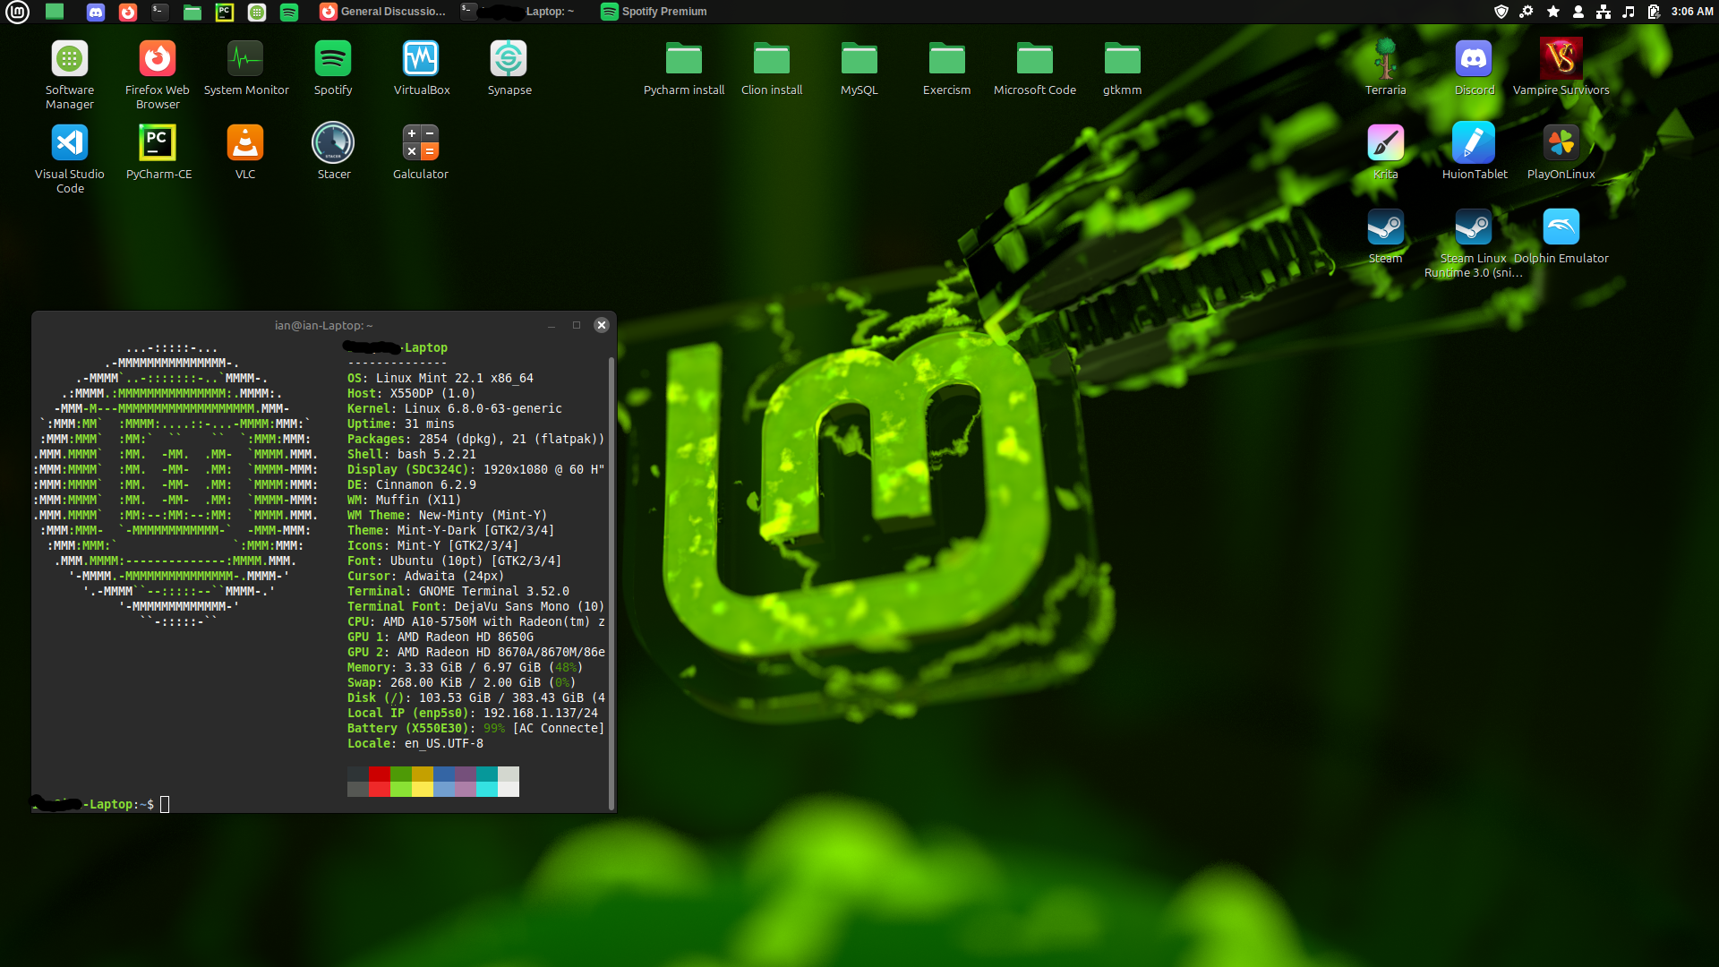Open the update manager shield tray icon
This screenshot has height=967, width=1719.
tap(1501, 12)
